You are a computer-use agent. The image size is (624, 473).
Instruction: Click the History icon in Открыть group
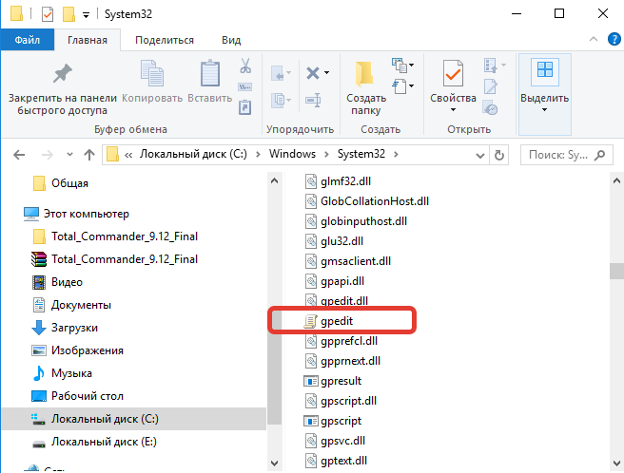[x=490, y=107]
